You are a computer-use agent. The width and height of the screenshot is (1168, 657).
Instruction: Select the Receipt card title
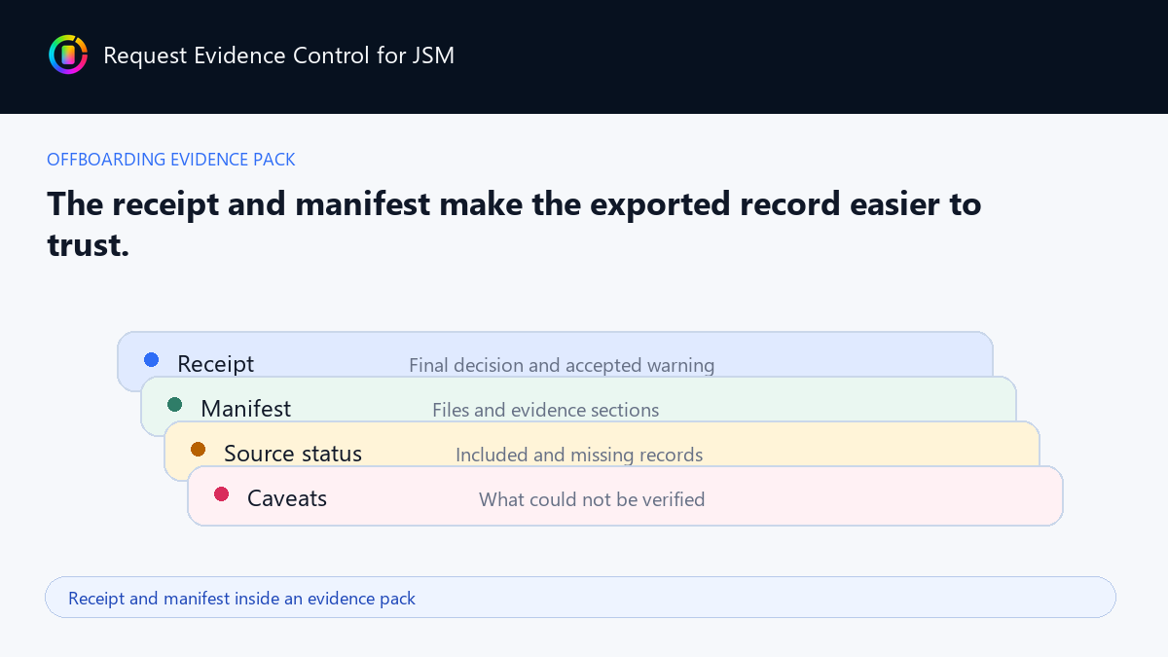pos(215,364)
